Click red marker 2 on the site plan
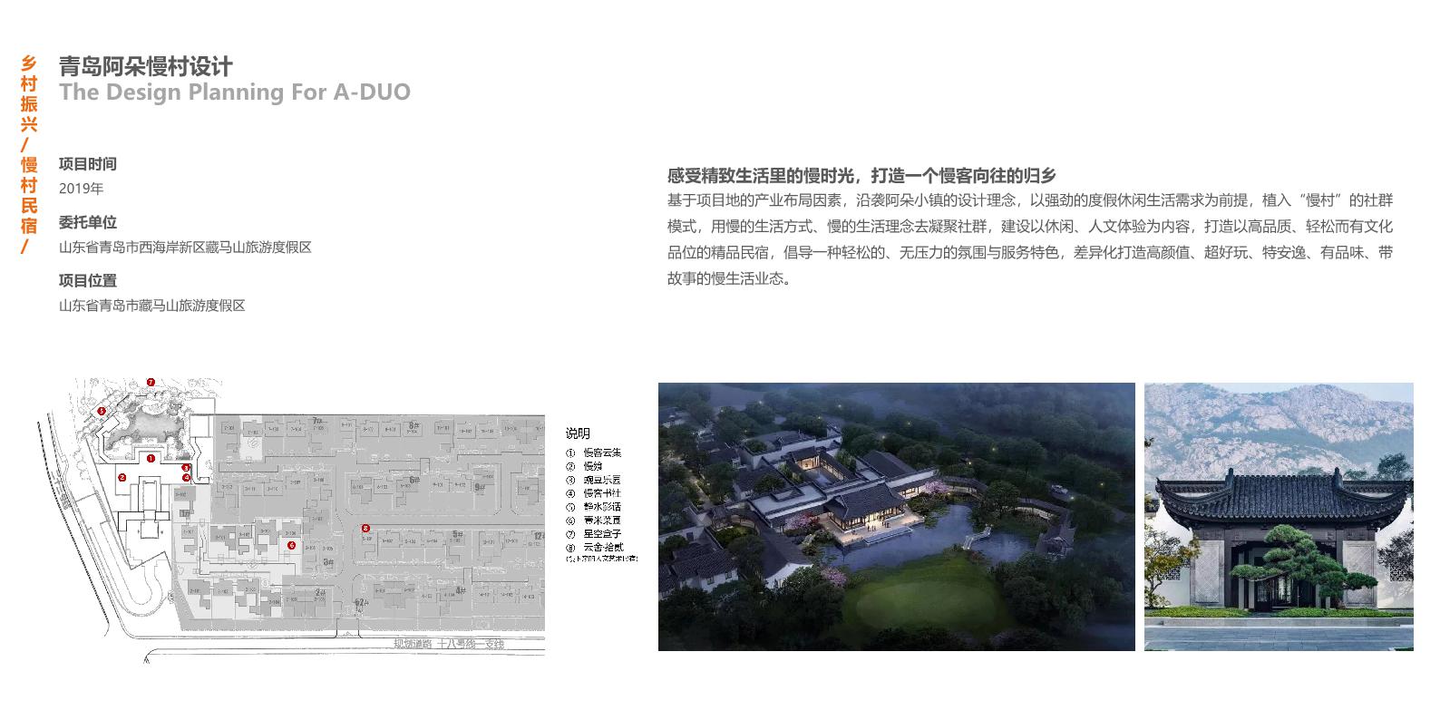The width and height of the screenshot is (1440, 720). click(x=122, y=477)
